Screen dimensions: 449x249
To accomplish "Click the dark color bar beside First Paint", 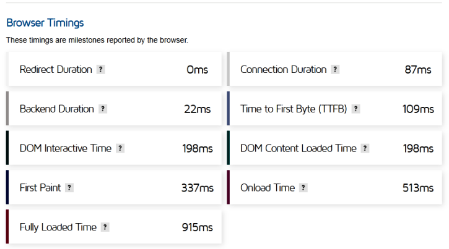I will click(7, 187).
